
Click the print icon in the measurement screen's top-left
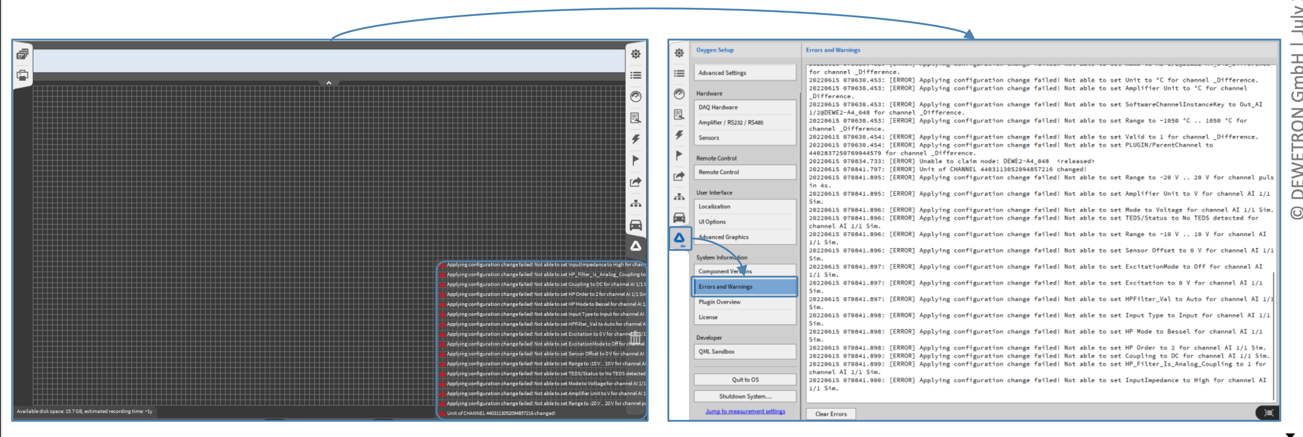(22, 76)
